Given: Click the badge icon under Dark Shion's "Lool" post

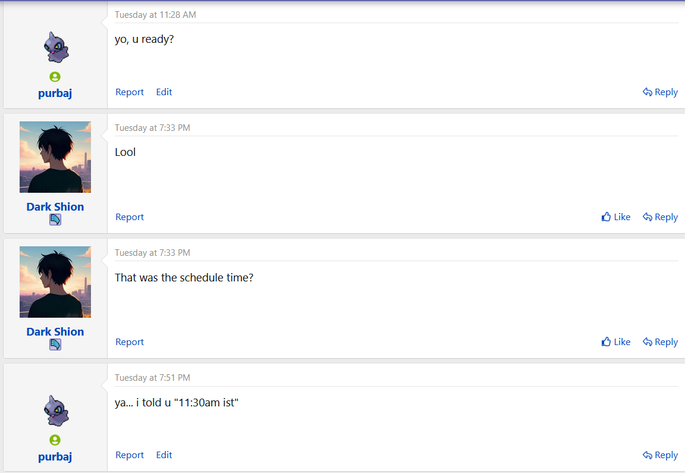Looking at the screenshot, I should coord(55,220).
